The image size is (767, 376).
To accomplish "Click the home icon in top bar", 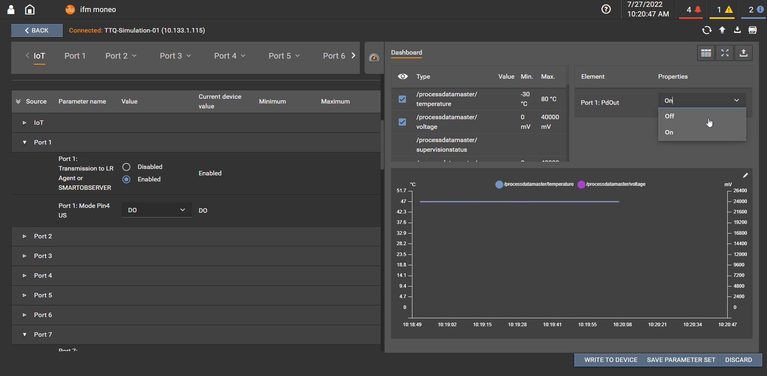I will coord(30,10).
